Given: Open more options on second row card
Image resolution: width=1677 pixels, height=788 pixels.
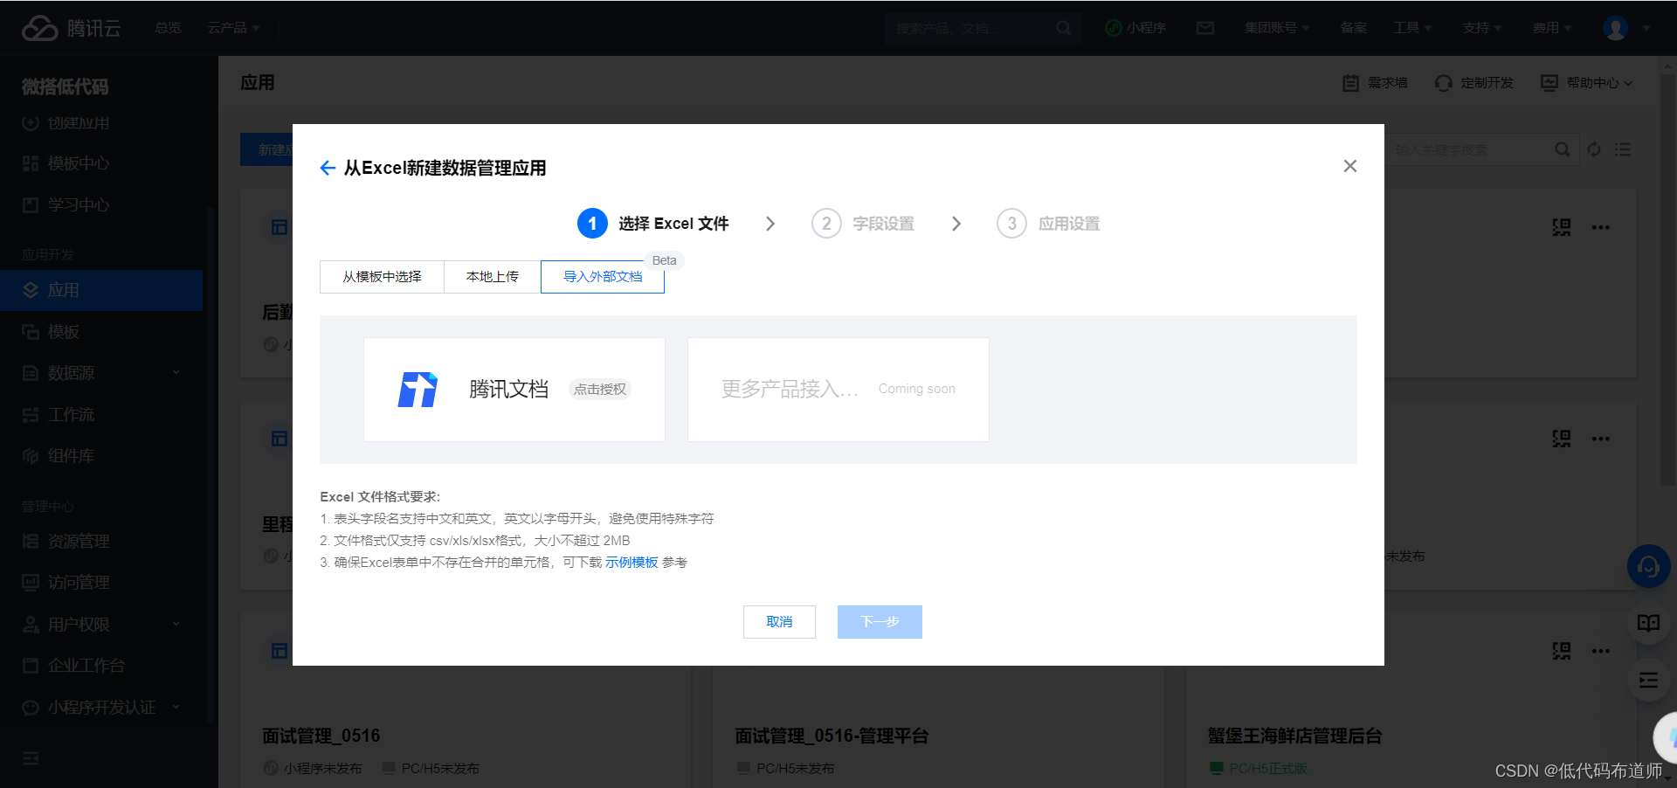Looking at the screenshot, I should click(1600, 439).
